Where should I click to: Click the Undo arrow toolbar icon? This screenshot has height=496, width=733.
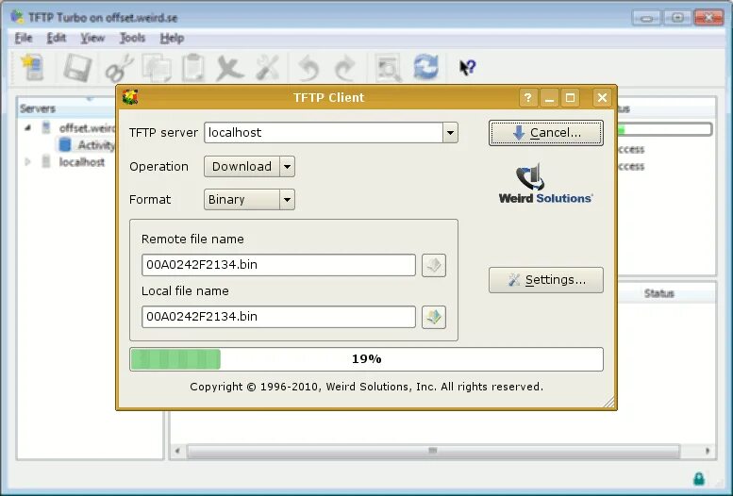[308, 68]
